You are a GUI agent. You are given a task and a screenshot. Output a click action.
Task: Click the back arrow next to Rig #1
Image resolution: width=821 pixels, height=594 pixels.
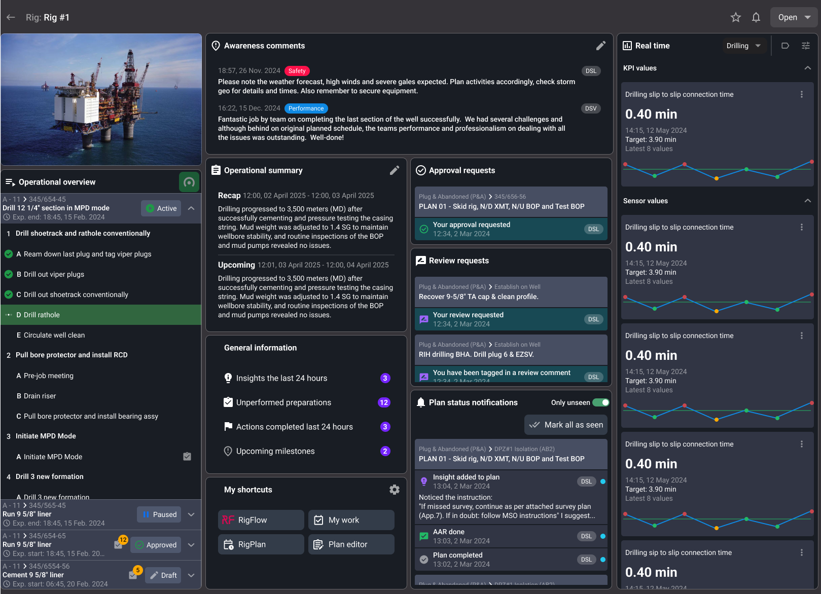click(11, 17)
